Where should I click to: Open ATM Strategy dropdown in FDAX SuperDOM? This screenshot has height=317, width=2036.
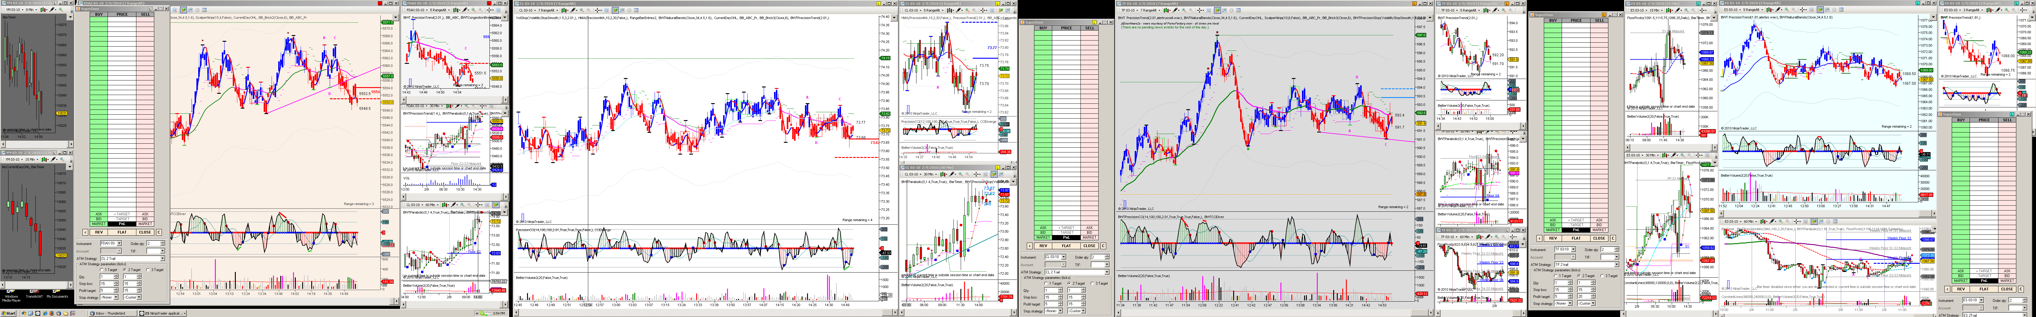click(133, 259)
